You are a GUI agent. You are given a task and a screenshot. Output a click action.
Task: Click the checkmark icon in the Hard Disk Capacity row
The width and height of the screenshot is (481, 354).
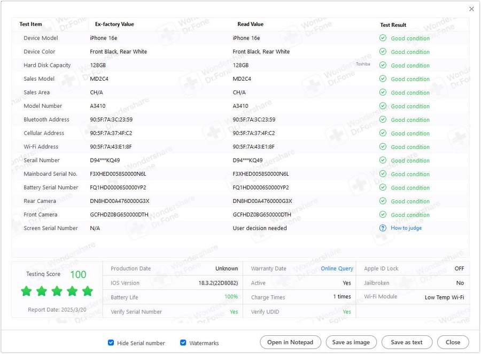383,65
